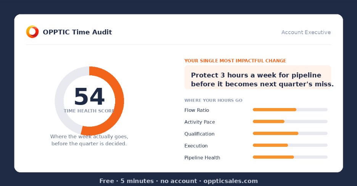Click the OPPTIC Time Audit title
Viewport: 357px width, 186px height.
77,32
